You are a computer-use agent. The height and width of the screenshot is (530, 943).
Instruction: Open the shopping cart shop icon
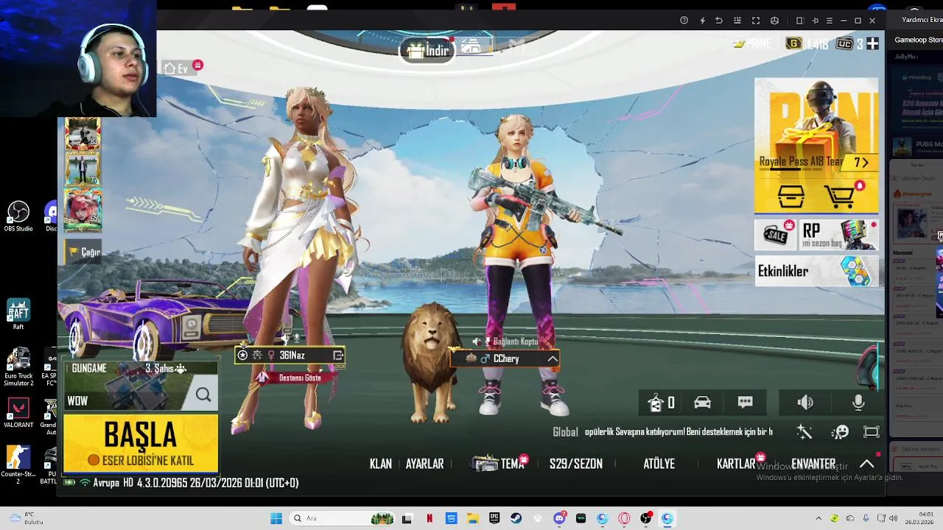(839, 196)
